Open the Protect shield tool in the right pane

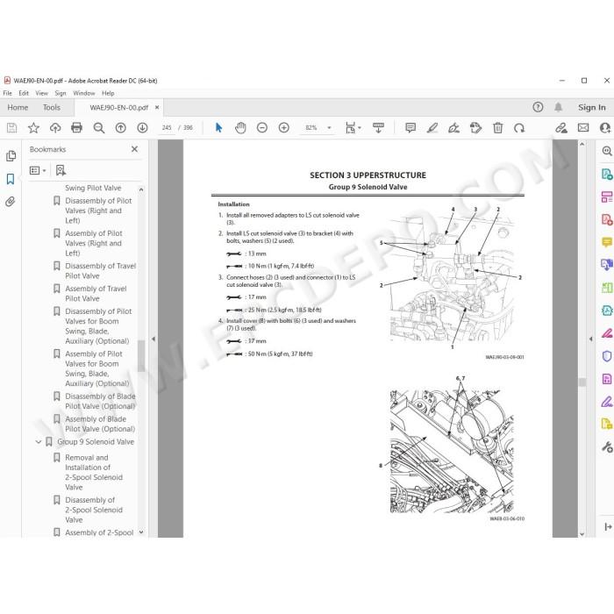click(607, 356)
